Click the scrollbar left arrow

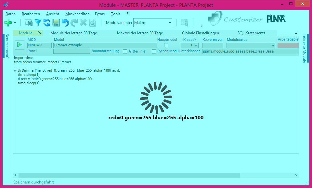(16, 175)
